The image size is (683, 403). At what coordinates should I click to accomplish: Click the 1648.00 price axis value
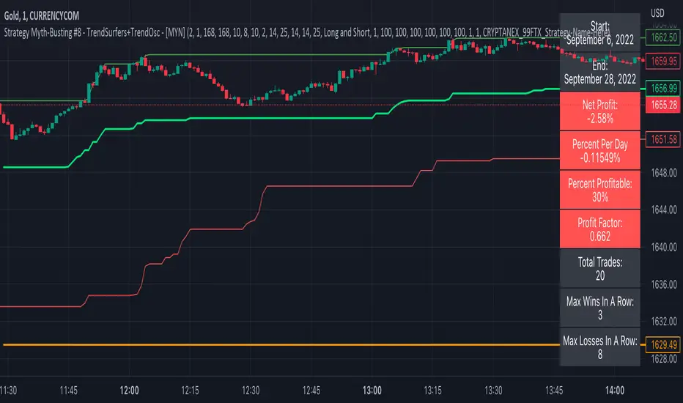pyautogui.click(x=664, y=173)
